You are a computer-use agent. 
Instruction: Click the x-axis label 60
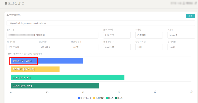pyautogui.click(x=119, y=93)
